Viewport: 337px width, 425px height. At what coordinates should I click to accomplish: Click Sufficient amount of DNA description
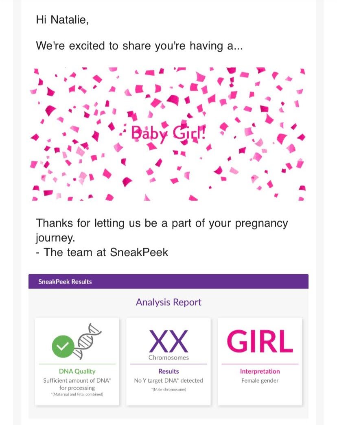[x=77, y=384]
